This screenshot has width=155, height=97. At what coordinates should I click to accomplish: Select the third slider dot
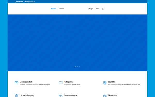[79, 67]
